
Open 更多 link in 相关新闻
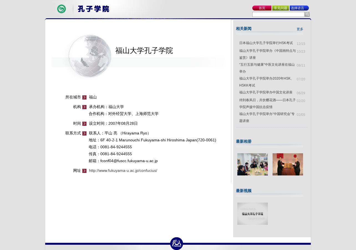tap(300, 29)
